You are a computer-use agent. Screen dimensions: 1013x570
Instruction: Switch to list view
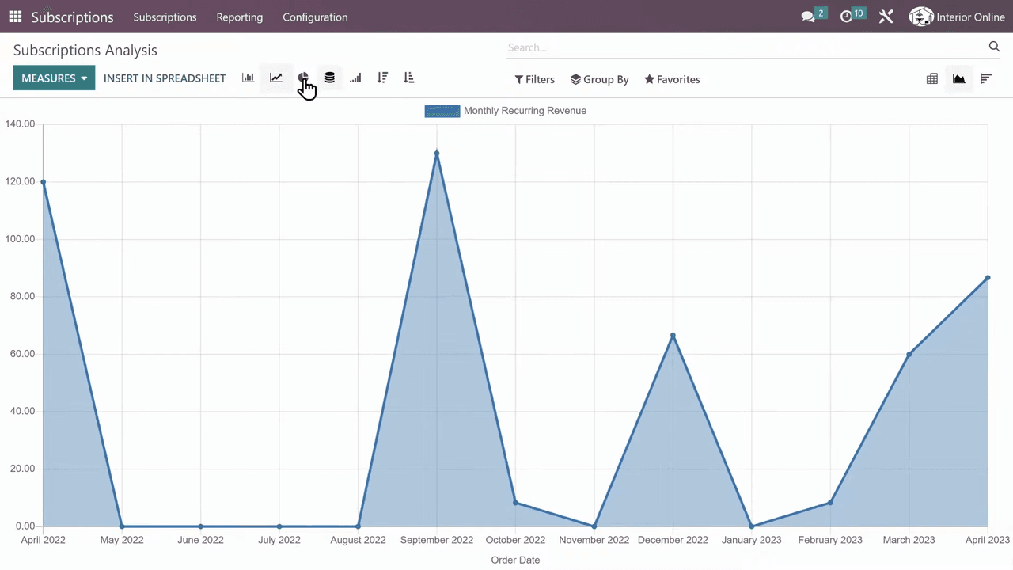(x=985, y=78)
